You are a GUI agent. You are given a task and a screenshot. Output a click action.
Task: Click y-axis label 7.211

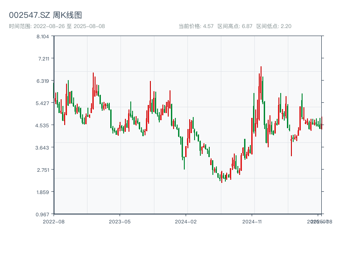click(44, 59)
